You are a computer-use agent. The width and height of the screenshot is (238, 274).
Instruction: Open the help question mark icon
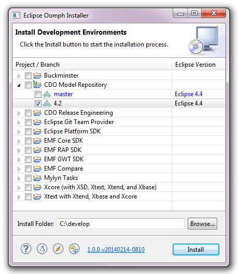26,249
